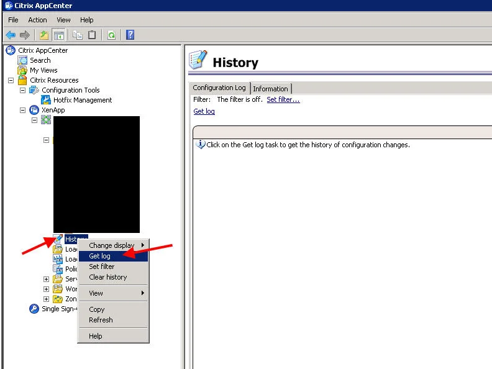Expand the Worker Groups tree node

[x=46, y=289]
